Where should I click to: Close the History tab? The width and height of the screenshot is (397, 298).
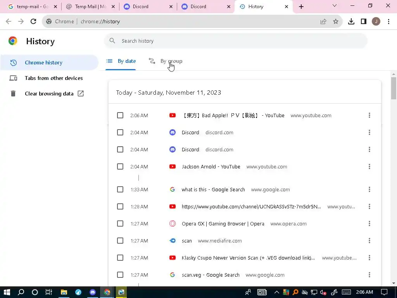tap(287, 7)
